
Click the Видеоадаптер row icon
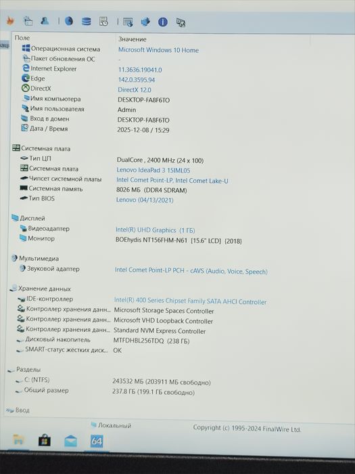(23, 228)
